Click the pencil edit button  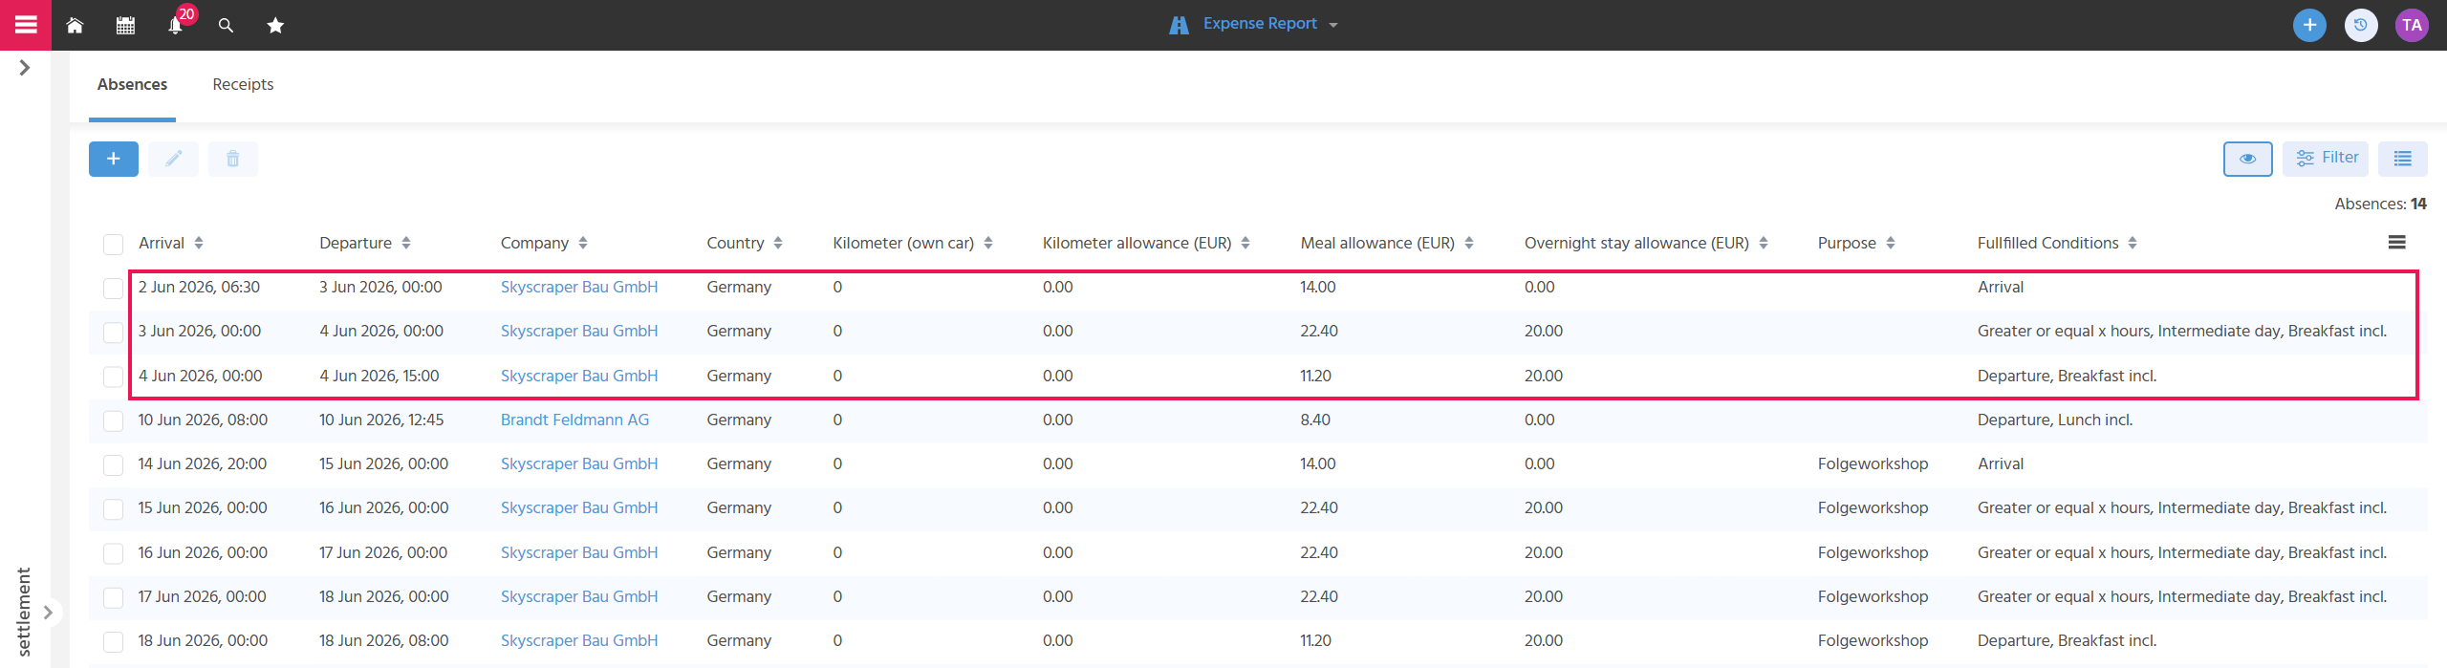click(173, 159)
